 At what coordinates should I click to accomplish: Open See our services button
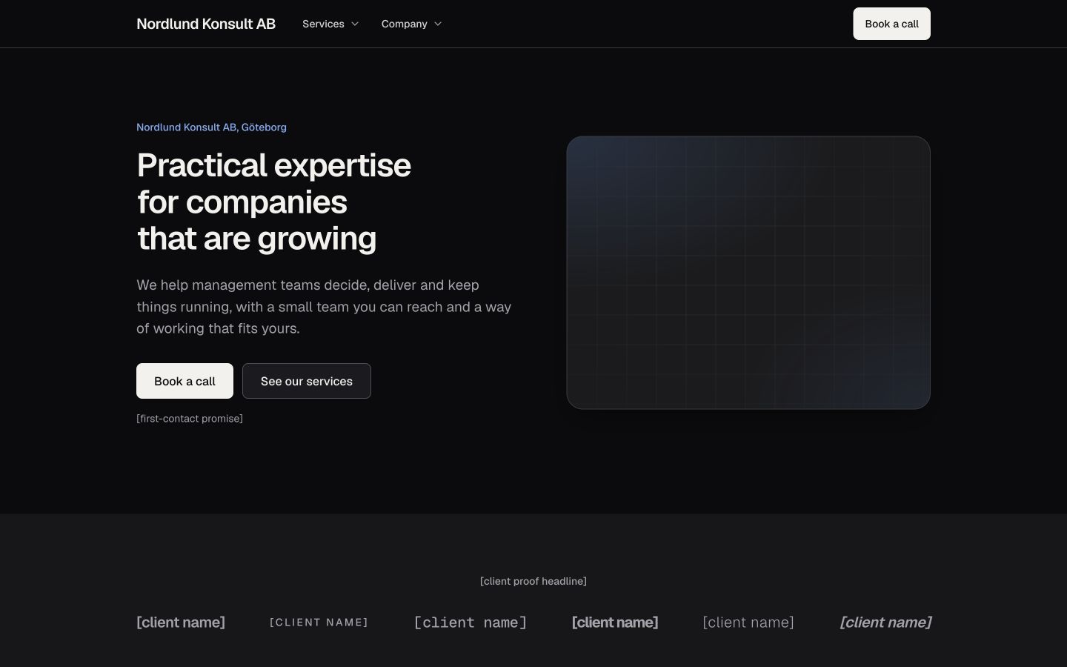[307, 381]
